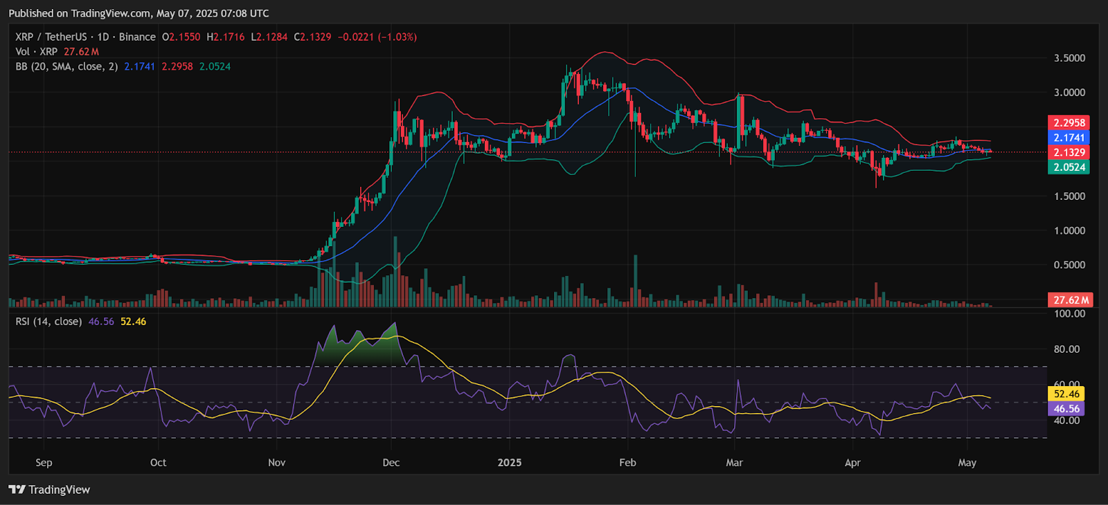Click the Published on TradingView.com header text
Screen dimensions: 1108x505
coord(138,13)
